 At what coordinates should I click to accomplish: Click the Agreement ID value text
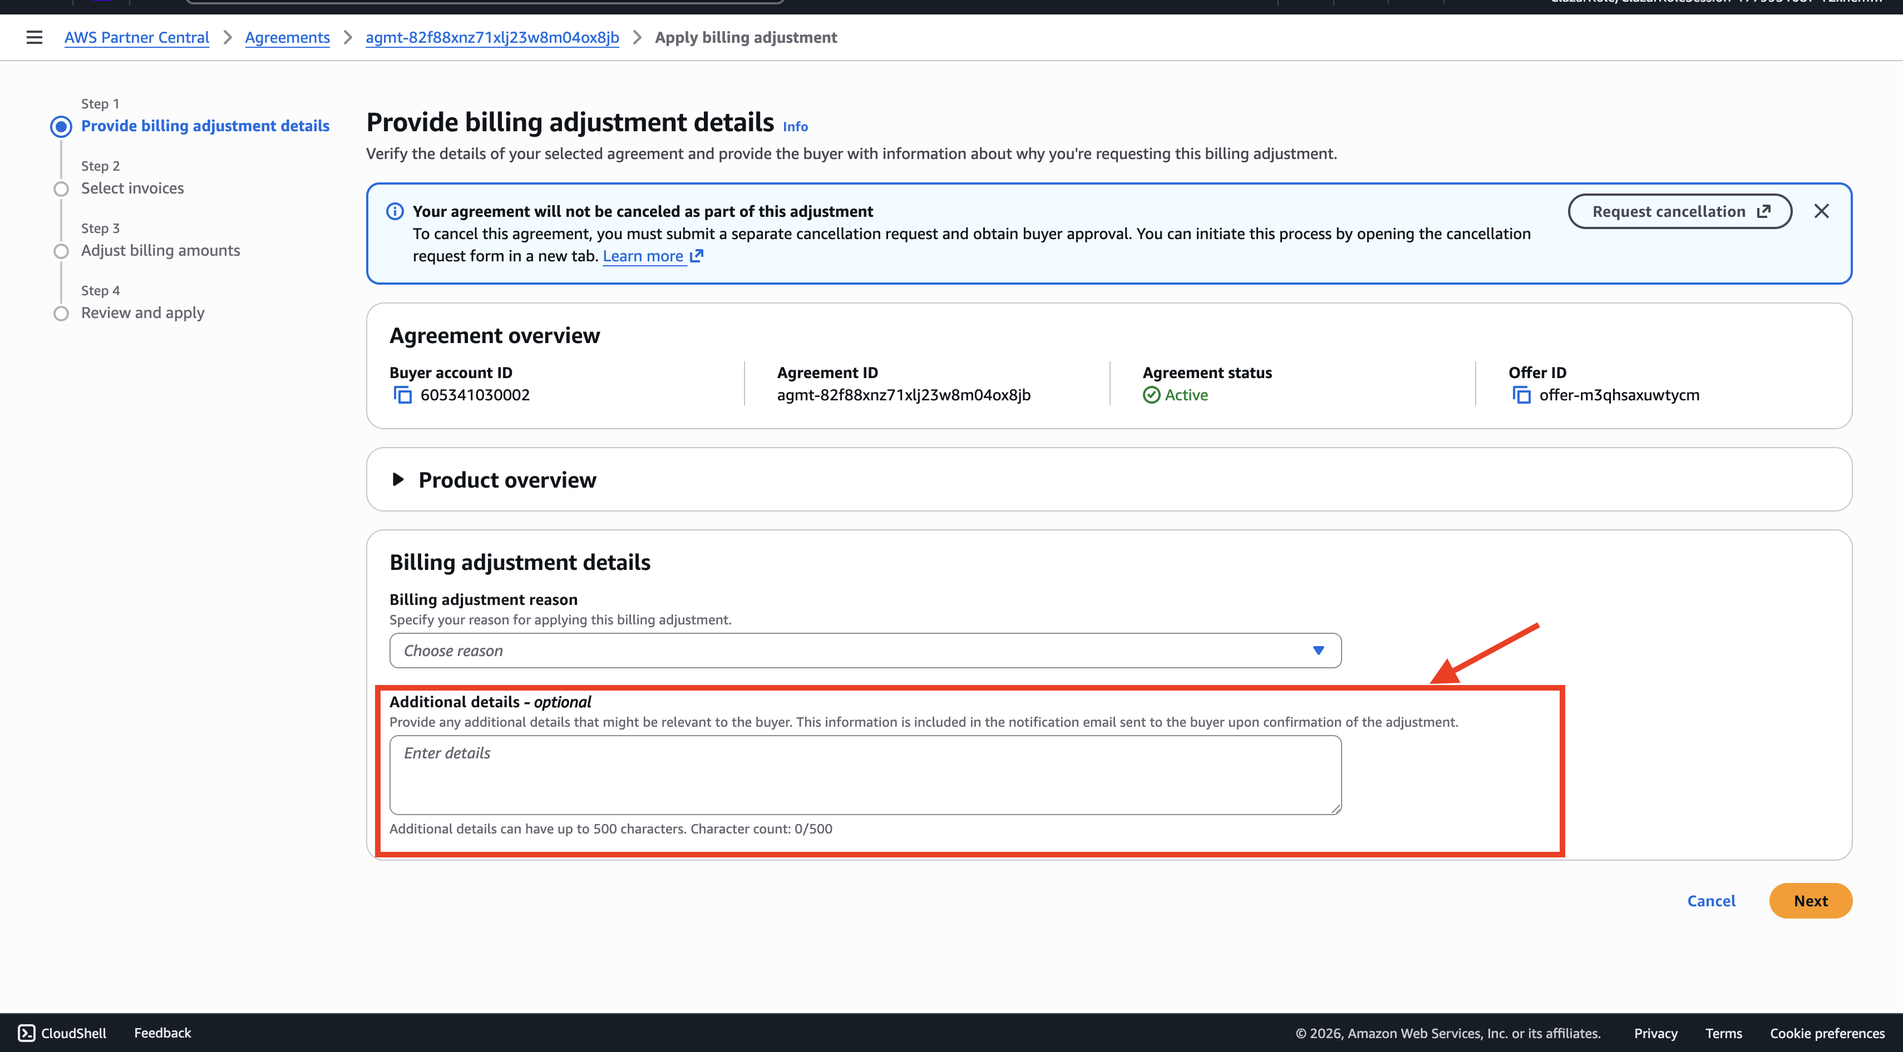coord(904,395)
